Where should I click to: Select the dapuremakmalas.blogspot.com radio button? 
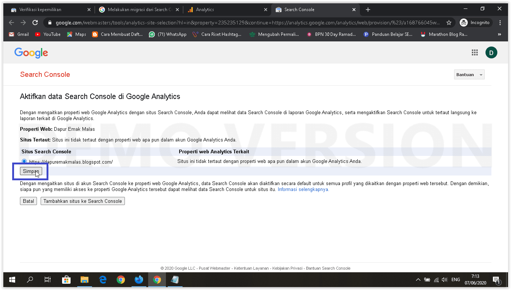tap(24, 161)
